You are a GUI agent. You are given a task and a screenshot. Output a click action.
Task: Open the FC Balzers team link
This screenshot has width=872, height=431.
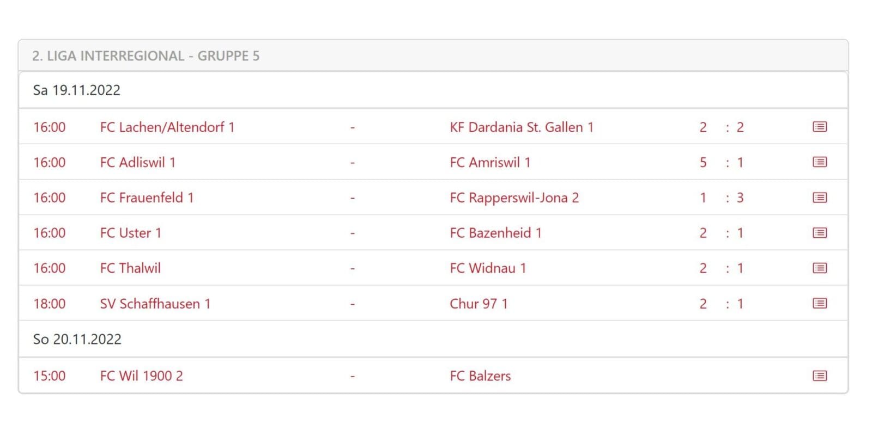point(480,376)
